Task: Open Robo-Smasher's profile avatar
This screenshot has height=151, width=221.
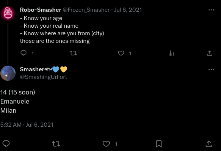Action: click(8, 14)
